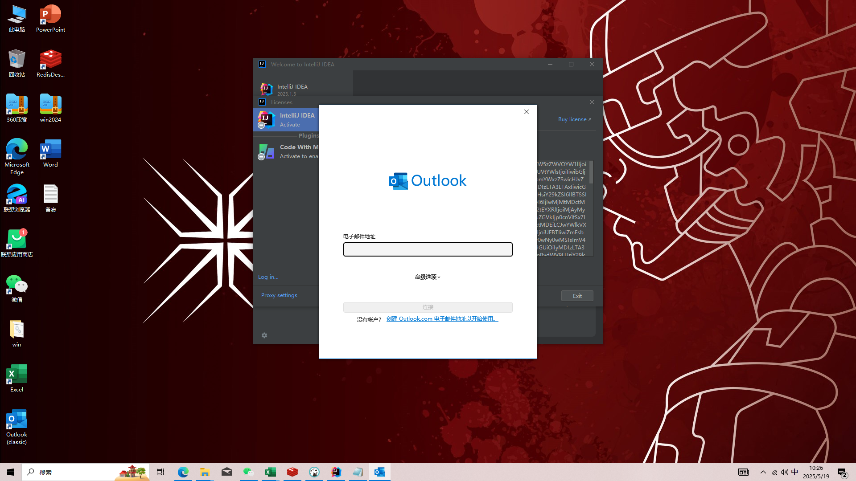This screenshot has height=481, width=856.
Task: Open the create Outlook.com email address link
Action: 442,319
